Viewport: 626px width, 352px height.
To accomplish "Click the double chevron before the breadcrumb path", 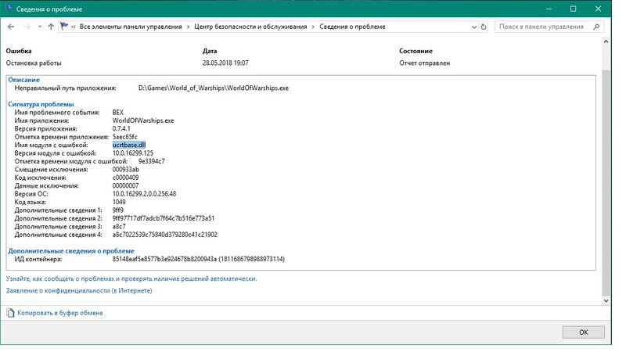I will click(74, 27).
